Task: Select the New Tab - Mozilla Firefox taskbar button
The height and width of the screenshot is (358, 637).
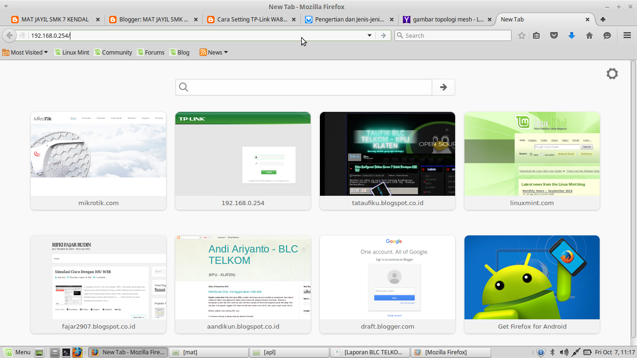Action: 127,352
